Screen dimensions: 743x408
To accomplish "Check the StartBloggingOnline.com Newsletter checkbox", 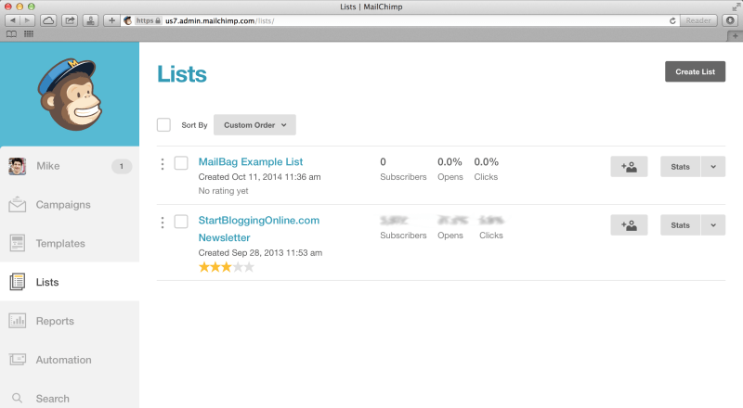I will click(x=181, y=222).
